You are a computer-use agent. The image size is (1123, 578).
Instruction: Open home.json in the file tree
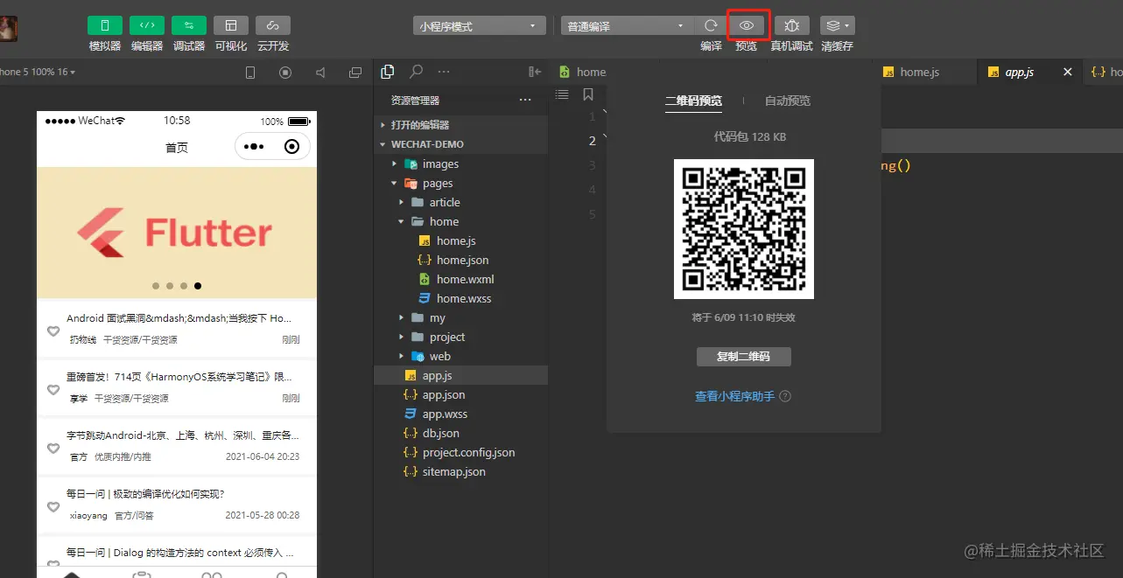pos(460,260)
